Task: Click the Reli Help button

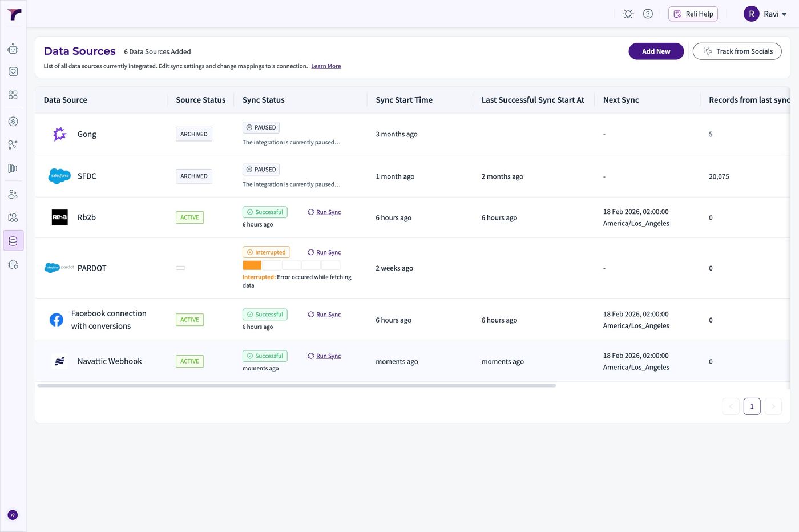Action: [693, 14]
